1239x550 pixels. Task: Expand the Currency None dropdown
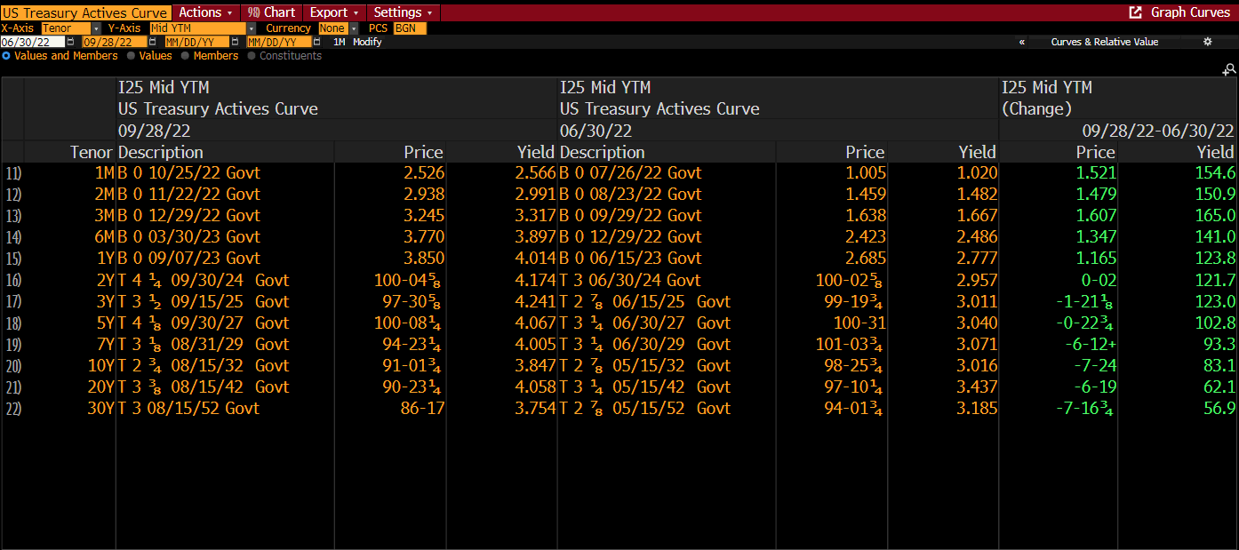click(x=353, y=28)
